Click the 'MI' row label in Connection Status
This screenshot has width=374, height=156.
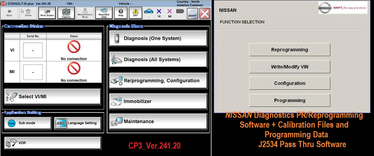point(12,72)
